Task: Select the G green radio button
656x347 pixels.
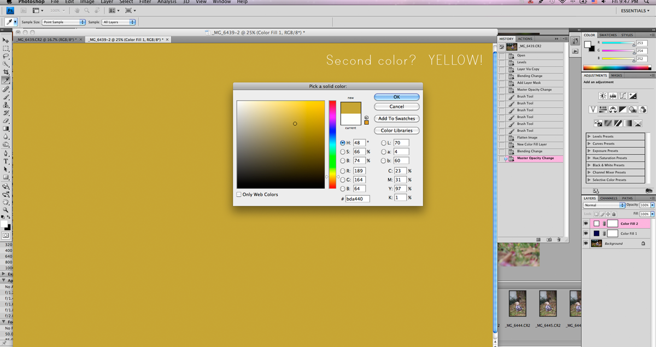Action: 343,180
